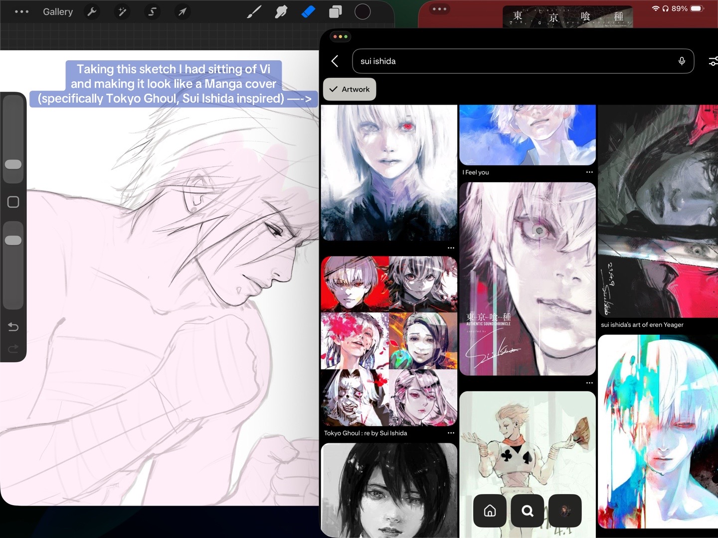Click the Procreate window three-dots multitasking menu

click(21, 11)
